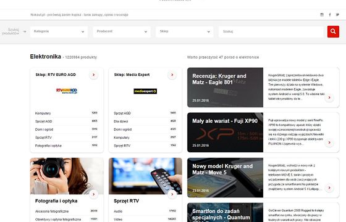Click Warto przeczytać 47 porad text
The width and height of the screenshot is (346, 222).
click(x=223, y=57)
